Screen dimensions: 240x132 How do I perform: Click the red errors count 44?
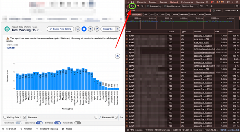pos(213,2)
